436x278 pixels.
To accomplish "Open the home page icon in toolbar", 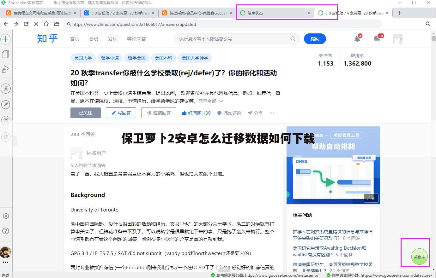I will point(46,24).
